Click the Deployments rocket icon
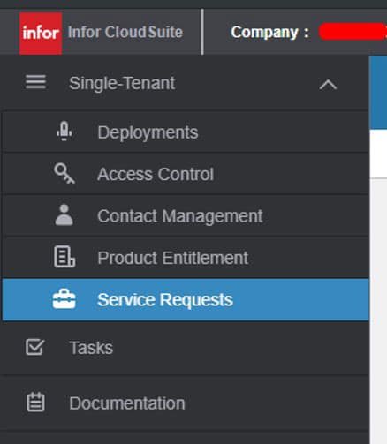This screenshot has width=387, height=444. click(64, 132)
